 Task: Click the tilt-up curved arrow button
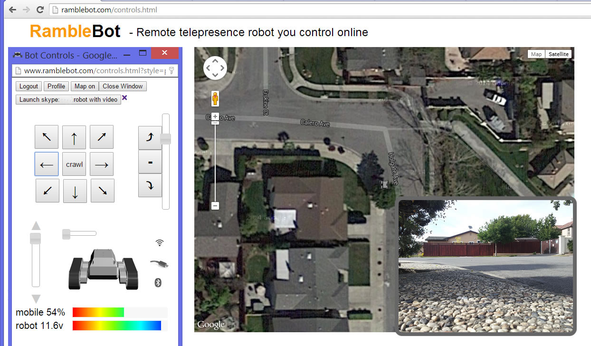[150, 138]
